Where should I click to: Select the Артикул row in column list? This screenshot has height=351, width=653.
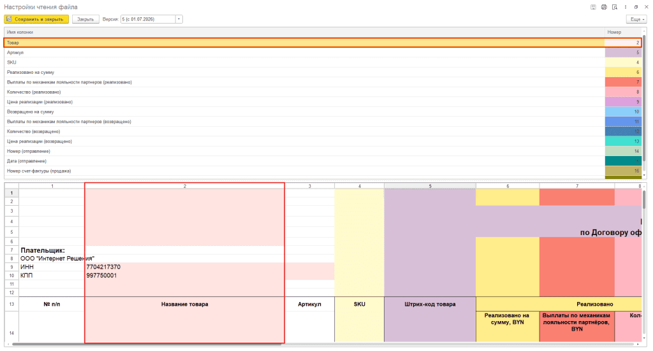tap(304, 52)
